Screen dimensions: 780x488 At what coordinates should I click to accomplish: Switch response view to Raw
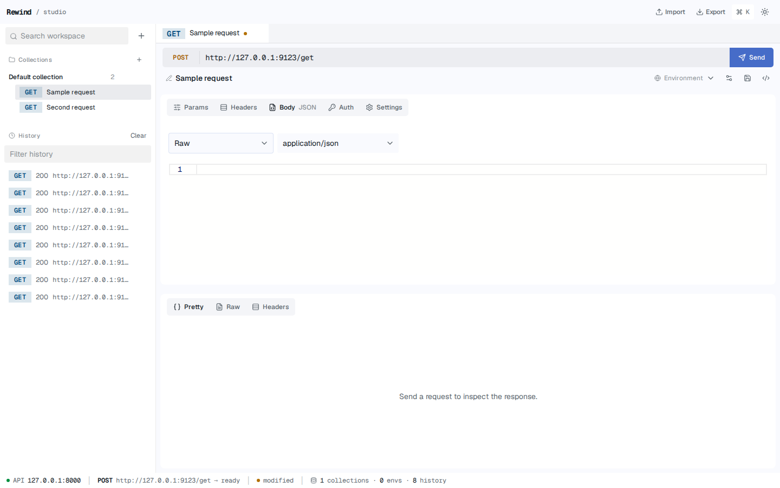tap(227, 307)
